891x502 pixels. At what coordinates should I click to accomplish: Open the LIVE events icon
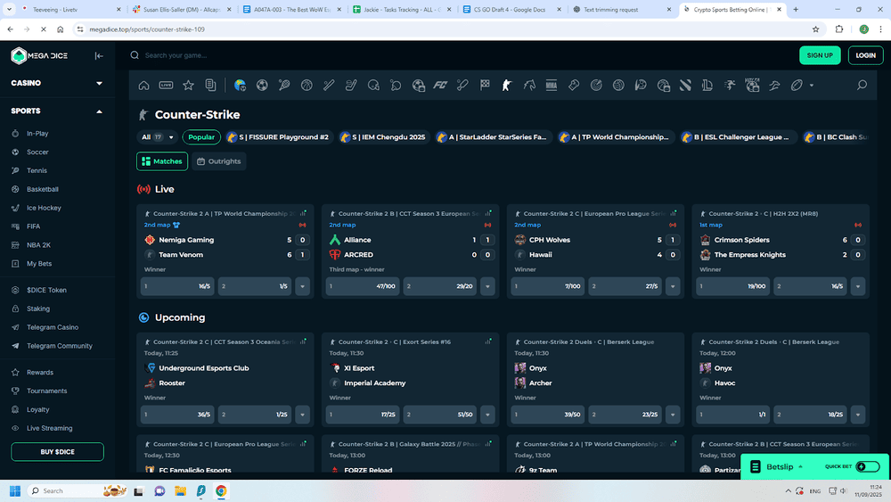[x=166, y=86]
